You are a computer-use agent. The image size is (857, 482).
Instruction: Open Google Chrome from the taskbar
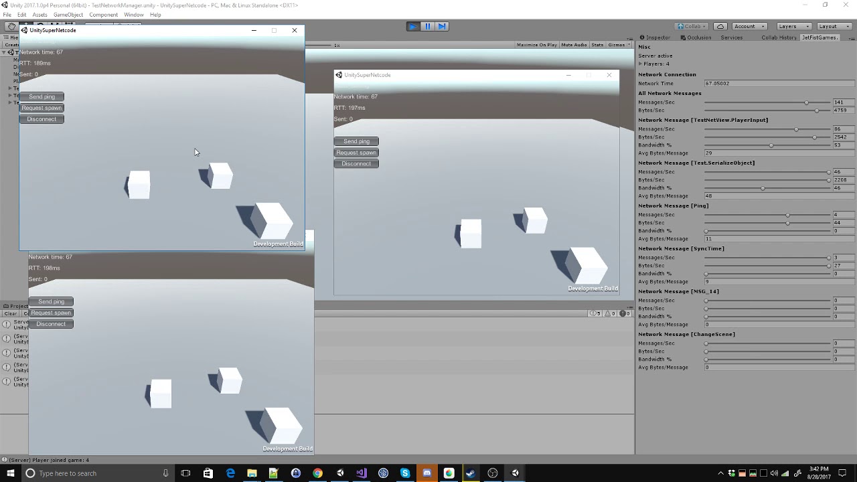point(317,473)
